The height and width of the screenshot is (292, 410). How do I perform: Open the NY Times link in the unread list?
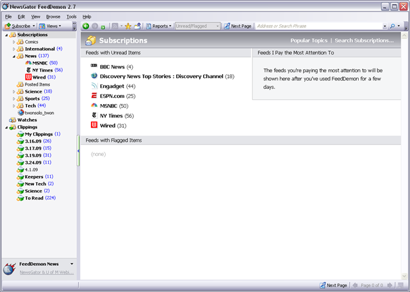[x=111, y=116]
